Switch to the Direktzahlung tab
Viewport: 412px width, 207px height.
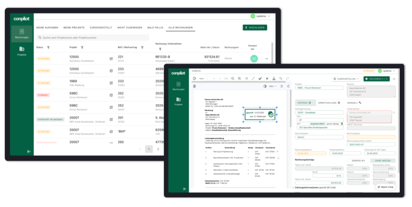[x=329, y=103]
